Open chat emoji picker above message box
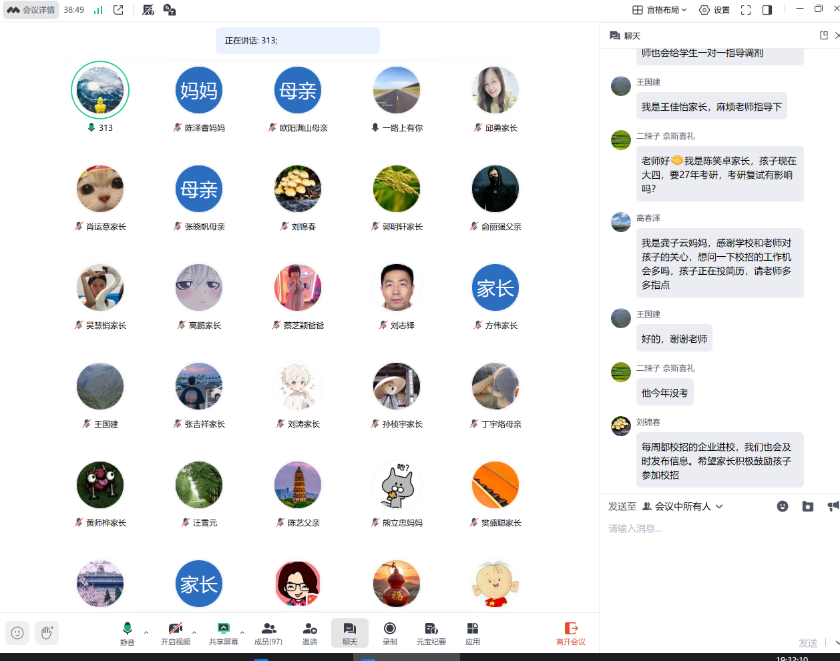840x661 pixels. click(x=783, y=506)
